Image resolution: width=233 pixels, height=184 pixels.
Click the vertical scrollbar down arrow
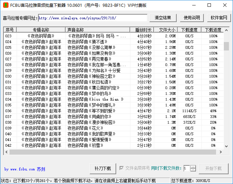[x=226, y=146]
